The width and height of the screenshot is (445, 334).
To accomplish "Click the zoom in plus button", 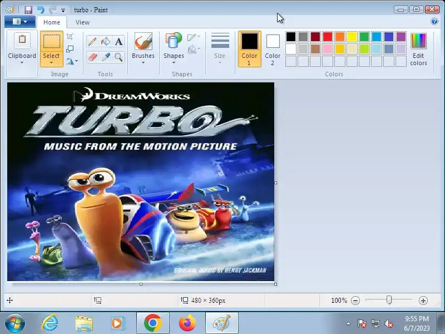I will [423, 301].
